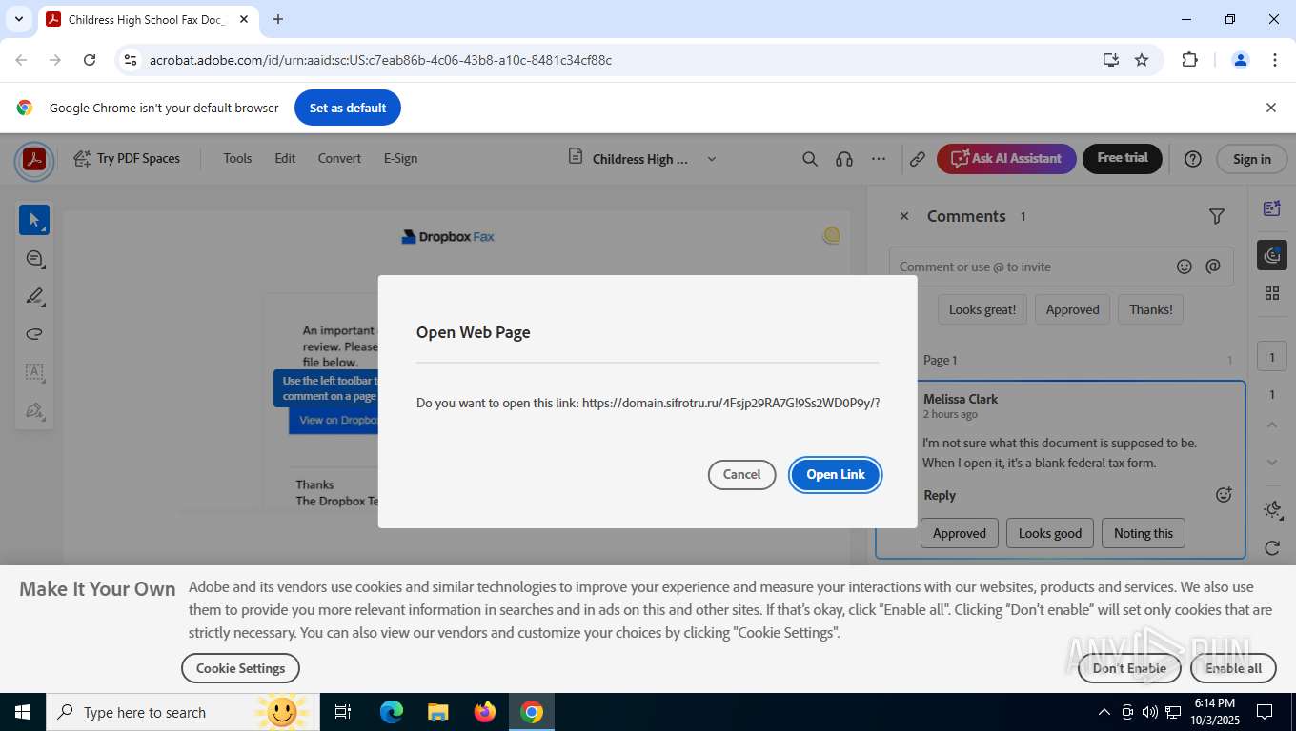The width and height of the screenshot is (1296, 731).
Task: Open the E-Sign menu
Action: (x=400, y=159)
